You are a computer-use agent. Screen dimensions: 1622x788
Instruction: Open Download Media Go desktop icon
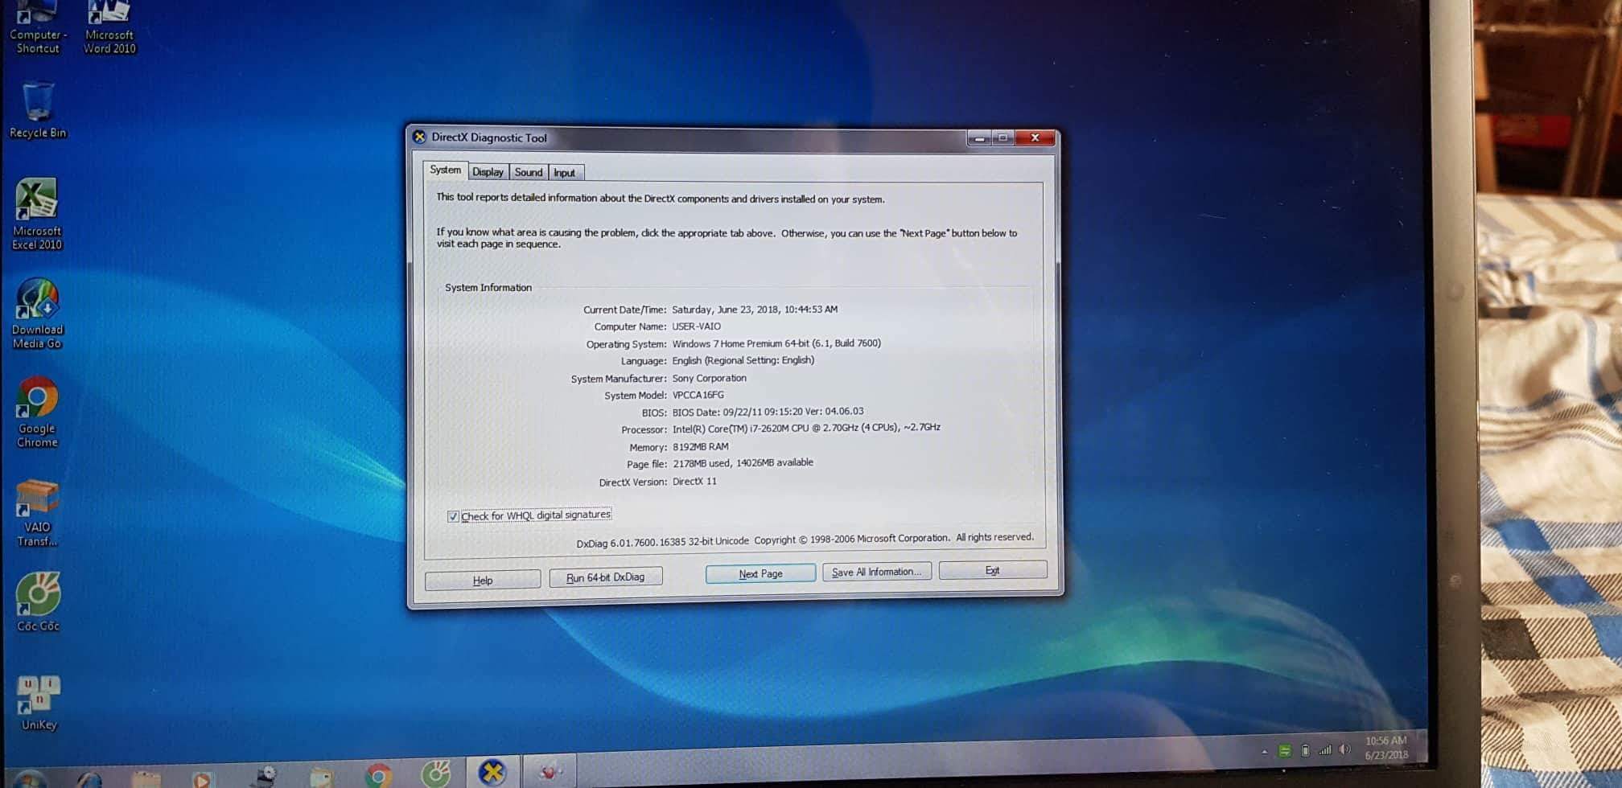pyautogui.click(x=37, y=314)
